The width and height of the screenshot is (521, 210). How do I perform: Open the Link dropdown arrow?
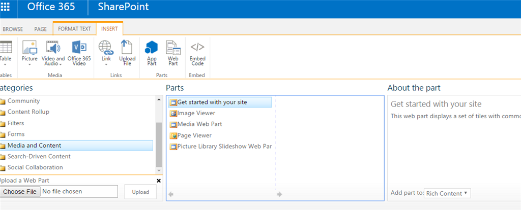[106, 64]
